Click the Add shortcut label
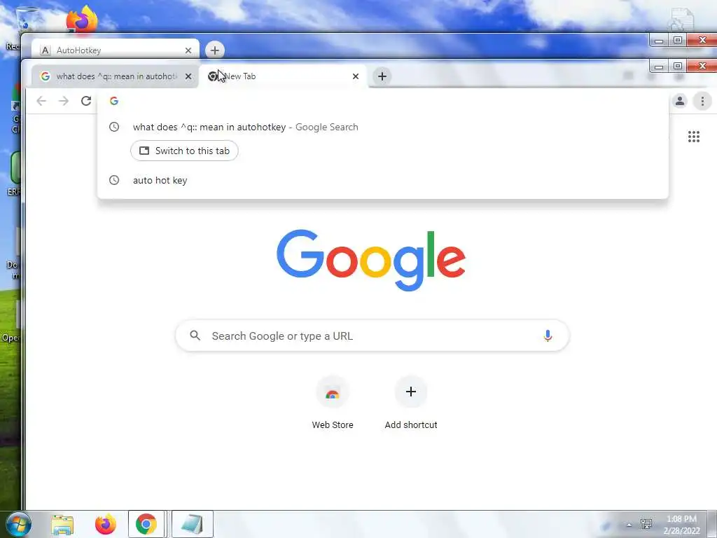Screen dimensions: 717x538 tap(410, 425)
